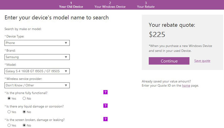This screenshot has height=128, width=224.
Task: Select No for screen broken or leaking
Action: point(24,125)
